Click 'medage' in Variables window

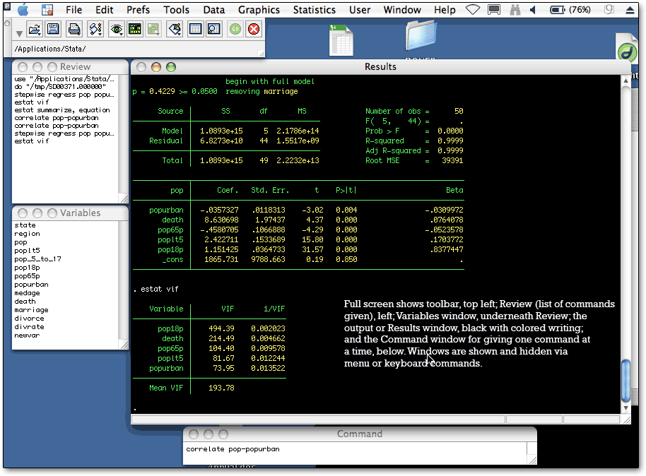[x=27, y=293]
